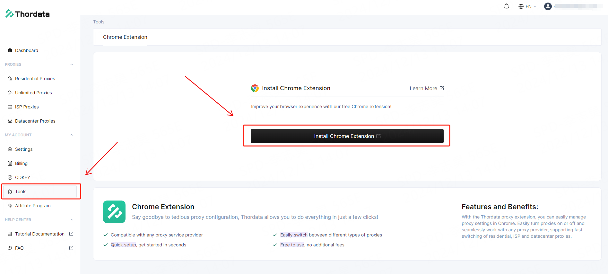The width and height of the screenshot is (608, 274).
Task: Collapse the HELP CENTER section chevron
Action: (x=72, y=220)
